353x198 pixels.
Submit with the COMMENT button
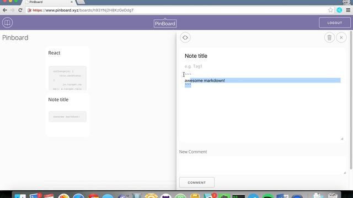197,183
